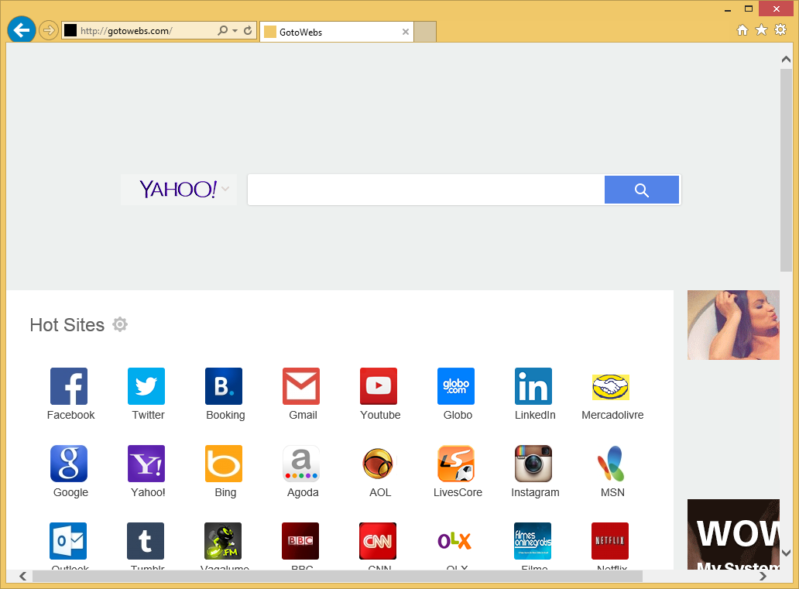Open the browser Home icon
Viewport: 799px width, 589px height.
click(742, 30)
